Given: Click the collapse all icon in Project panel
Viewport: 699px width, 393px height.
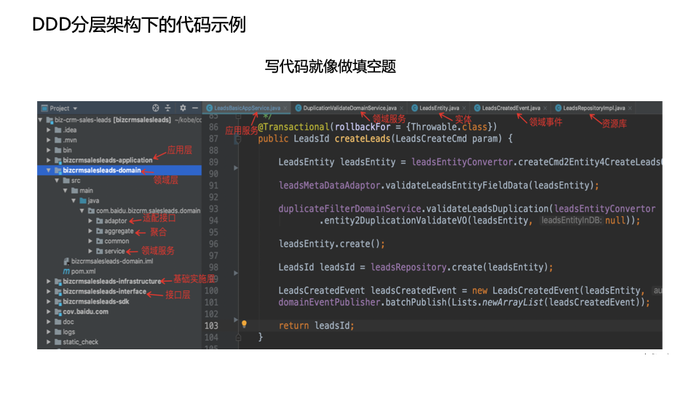Looking at the screenshot, I should coord(167,108).
